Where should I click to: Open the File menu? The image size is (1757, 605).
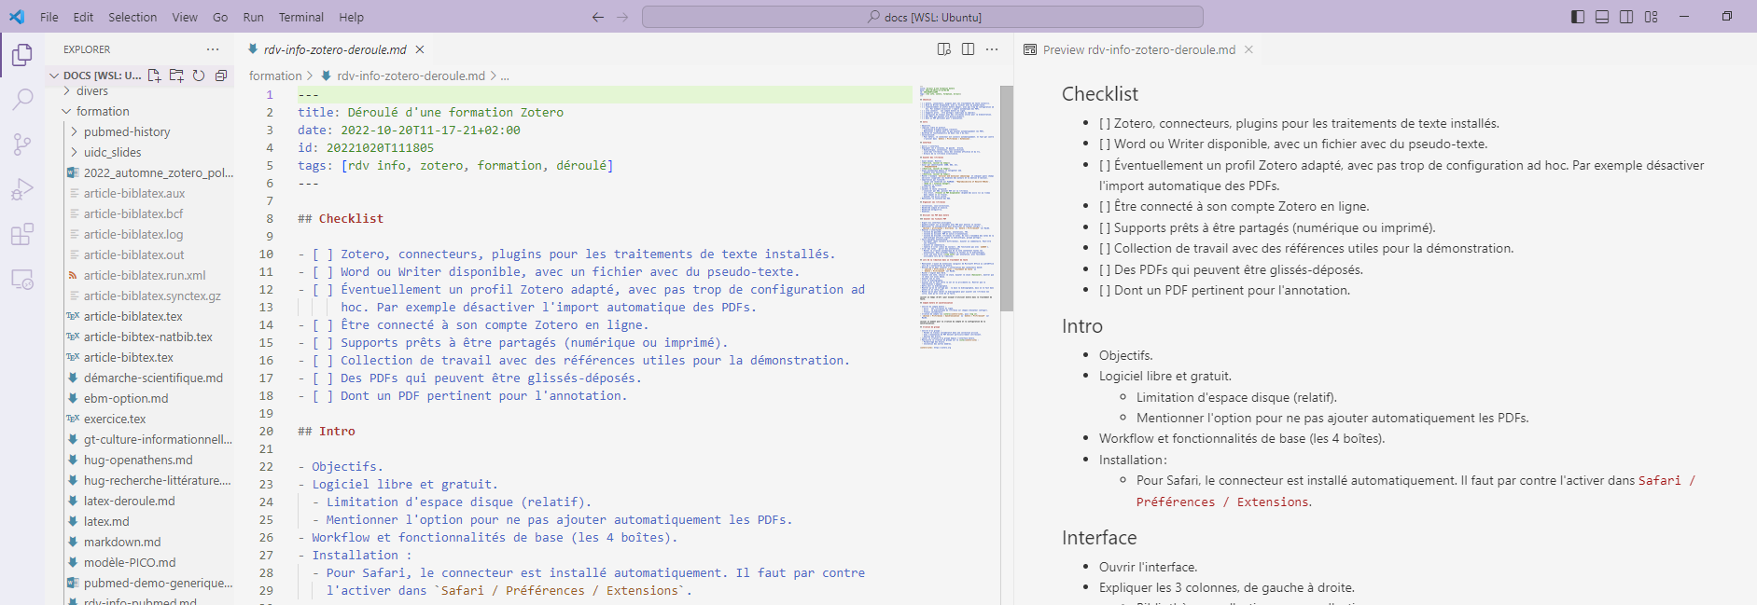(x=49, y=17)
